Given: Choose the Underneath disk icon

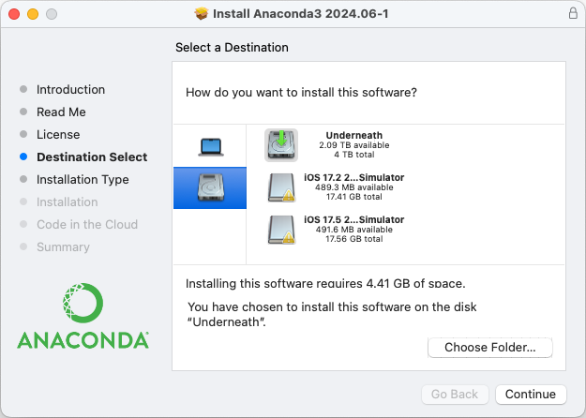Looking at the screenshot, I should (281, 145).
